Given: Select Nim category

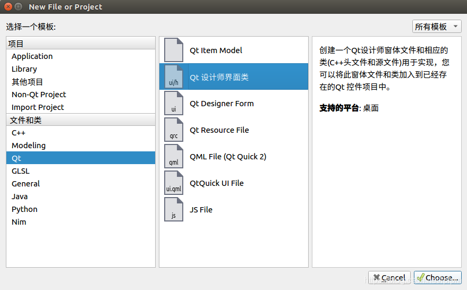Looking at the screenshot, I should pos(81,222).
